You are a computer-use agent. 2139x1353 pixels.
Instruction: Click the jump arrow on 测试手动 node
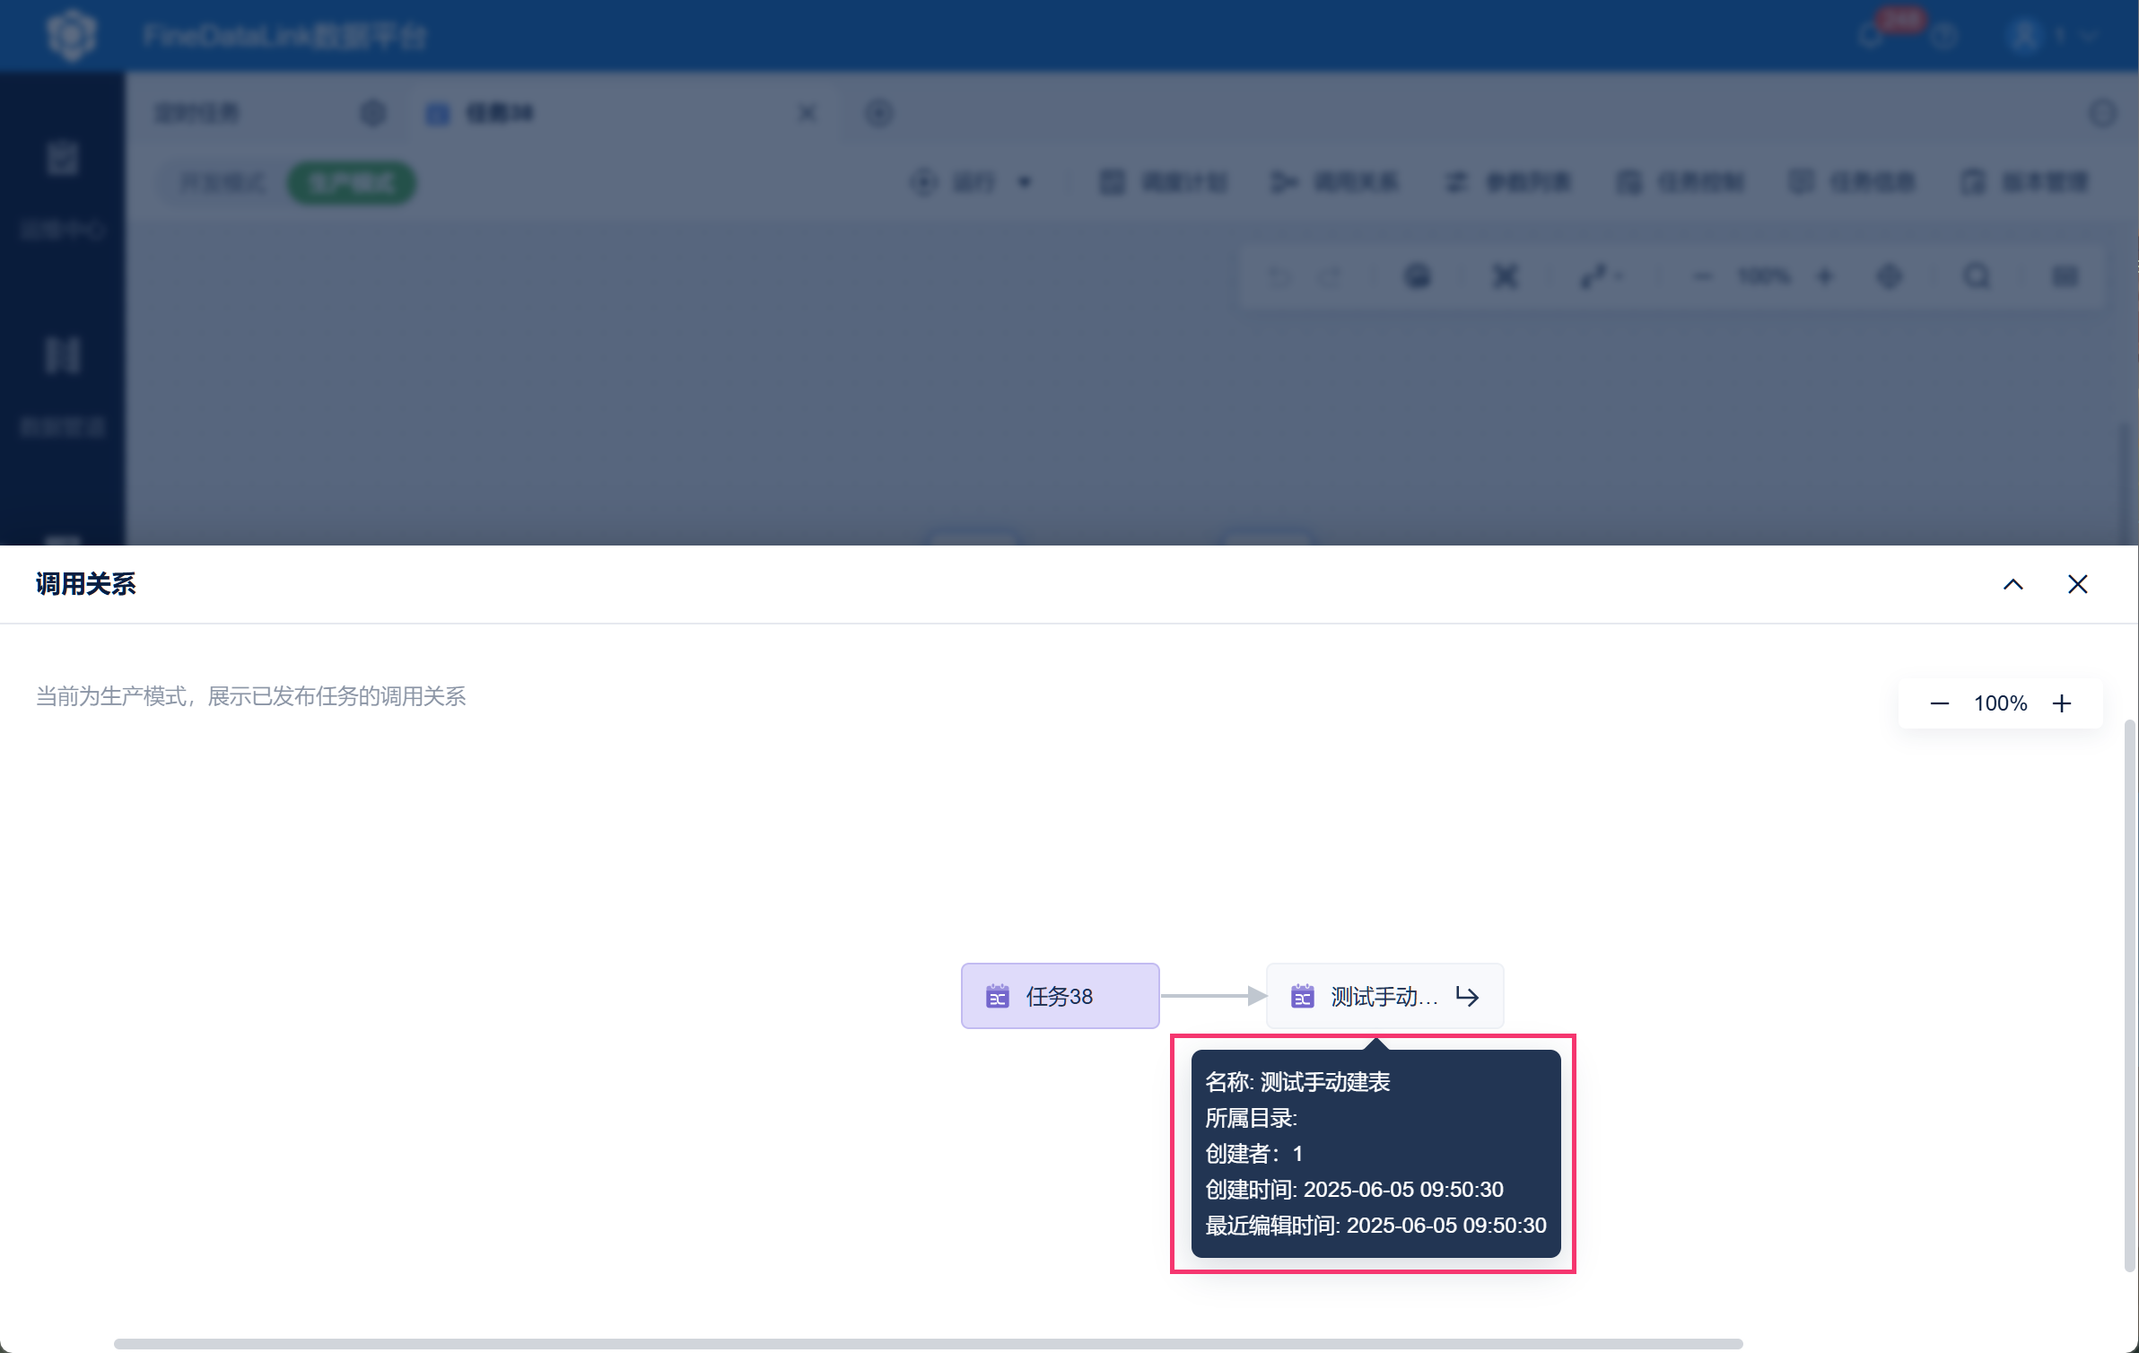pos(1467,996)
